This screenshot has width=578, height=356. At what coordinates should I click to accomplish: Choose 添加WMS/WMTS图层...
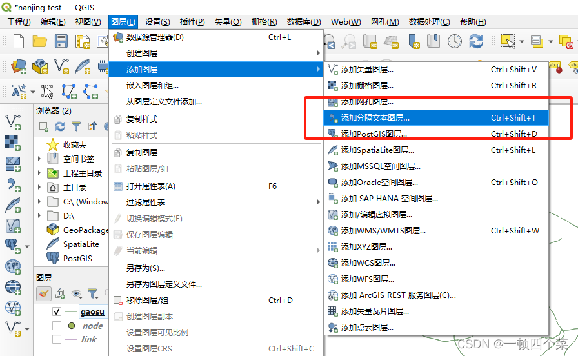coord(436,231)
